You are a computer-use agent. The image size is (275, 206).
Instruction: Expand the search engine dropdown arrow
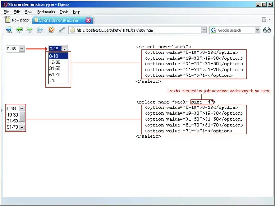click(257, 30)
